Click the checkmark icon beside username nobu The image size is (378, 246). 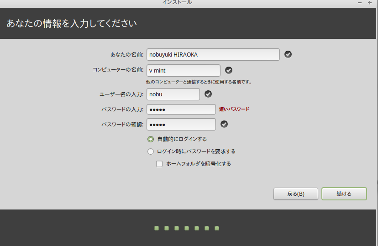point(208,94)
